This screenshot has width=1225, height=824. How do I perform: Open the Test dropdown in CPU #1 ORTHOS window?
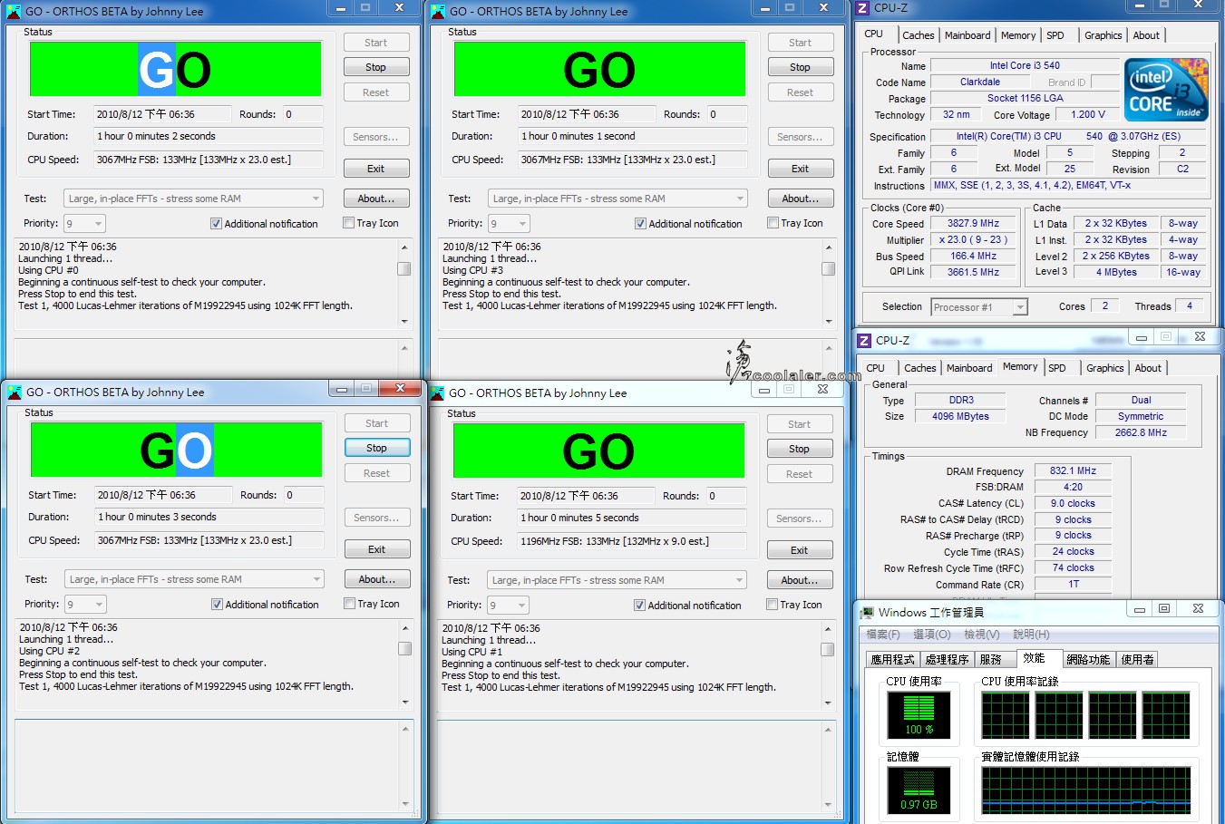[x=617, y=580]
